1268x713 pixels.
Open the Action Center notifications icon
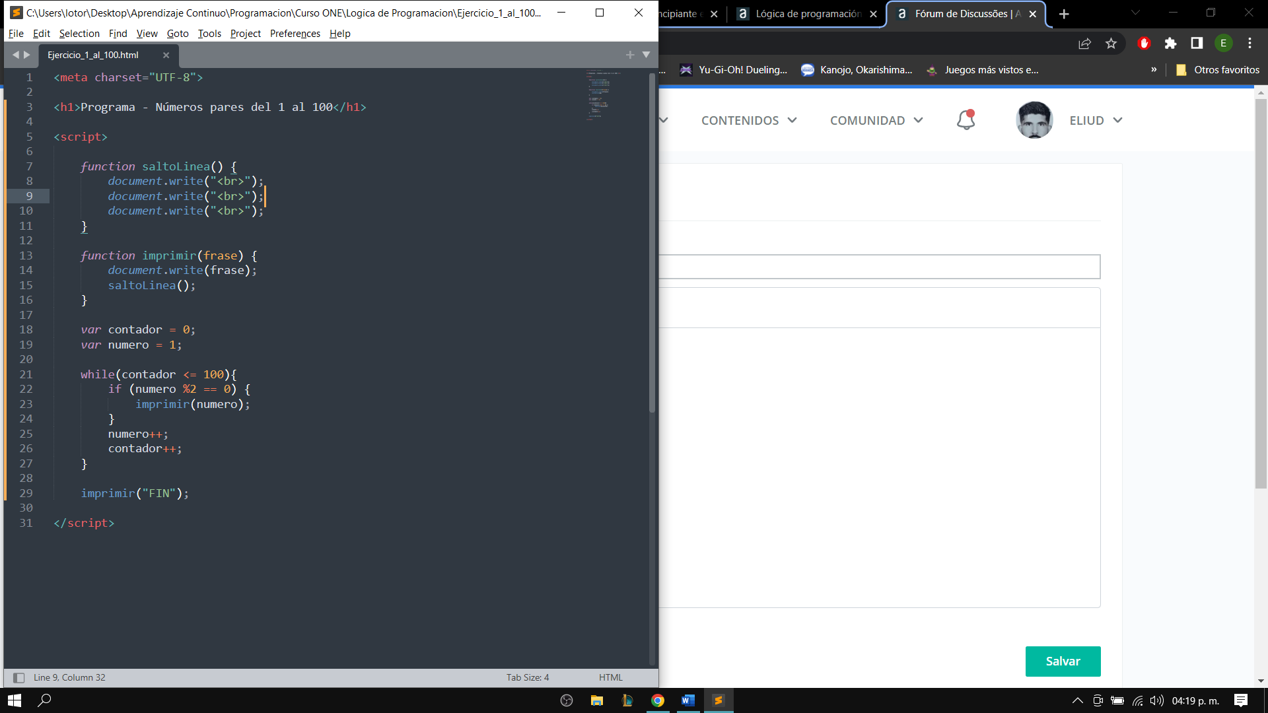click(1241, 700)
